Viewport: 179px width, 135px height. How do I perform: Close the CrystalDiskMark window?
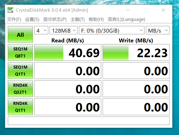pyautogui.click(x=163, y=10)
